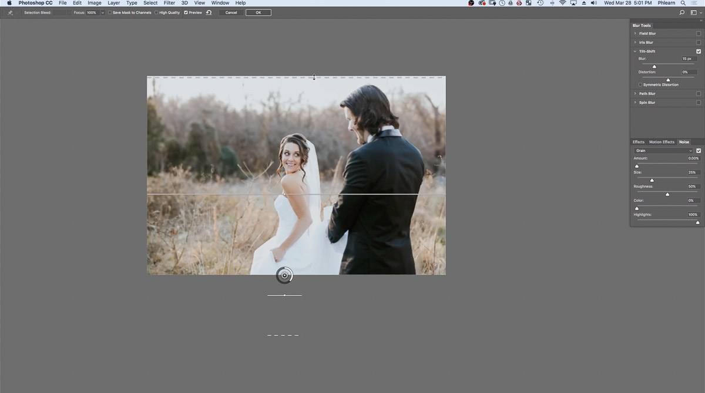Open the Filter menu
Viewport: 705px width, 393px height.
pos(169,3)
